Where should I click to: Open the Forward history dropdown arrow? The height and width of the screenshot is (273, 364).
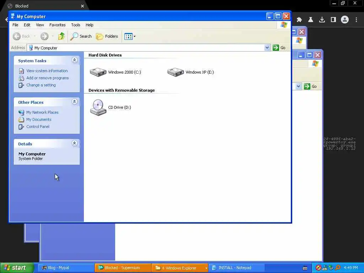[x=53, y=36]
